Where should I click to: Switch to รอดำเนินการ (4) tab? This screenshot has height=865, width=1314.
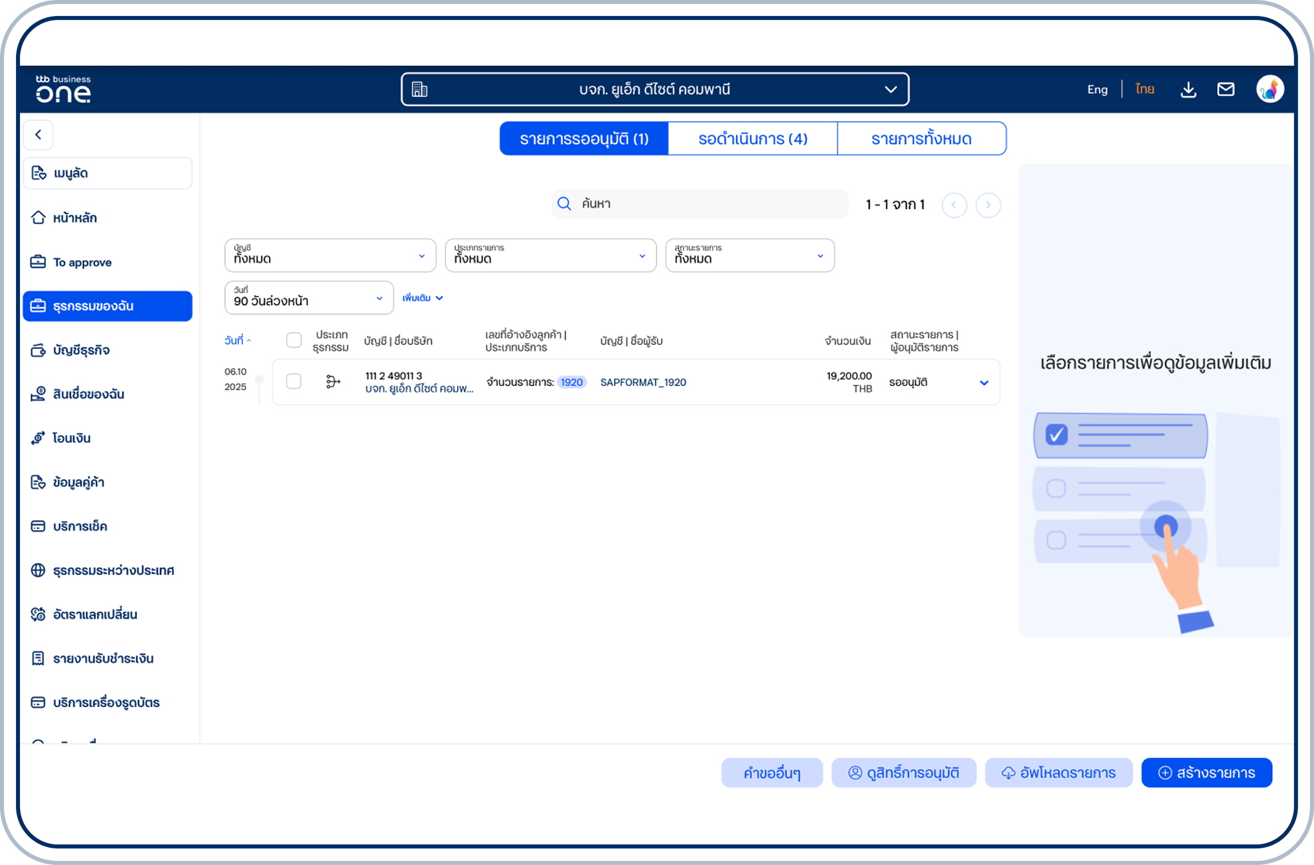[x=753, y=139]
